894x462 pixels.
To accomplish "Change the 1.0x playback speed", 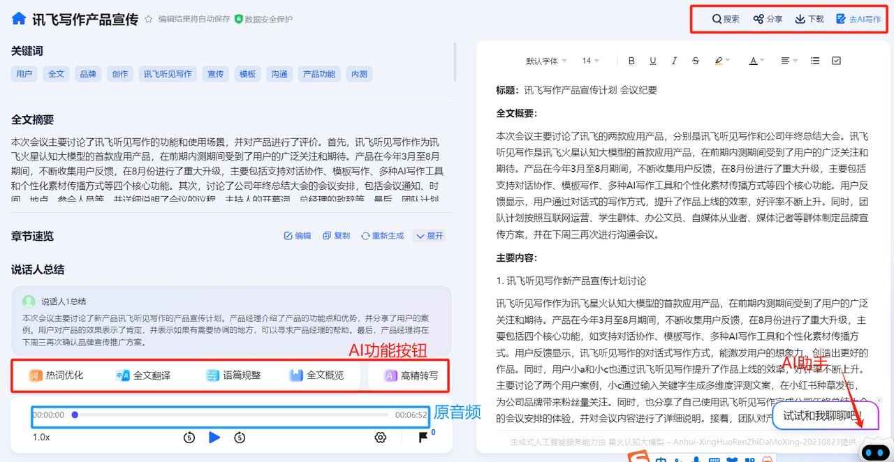I will coord(41,437).
